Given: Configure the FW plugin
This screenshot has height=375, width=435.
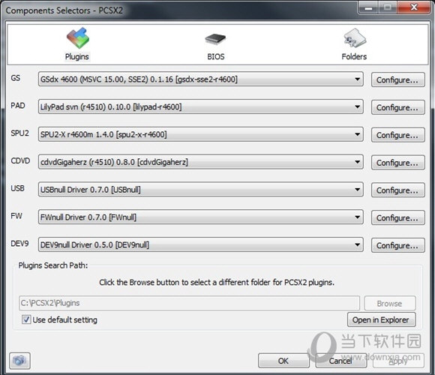Looking at the screenshot, I should pyautogui.click(x=397, y=217).
